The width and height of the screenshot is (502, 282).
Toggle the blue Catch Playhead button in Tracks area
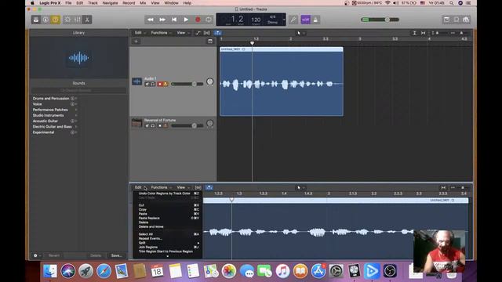click(x=218, y=33)
